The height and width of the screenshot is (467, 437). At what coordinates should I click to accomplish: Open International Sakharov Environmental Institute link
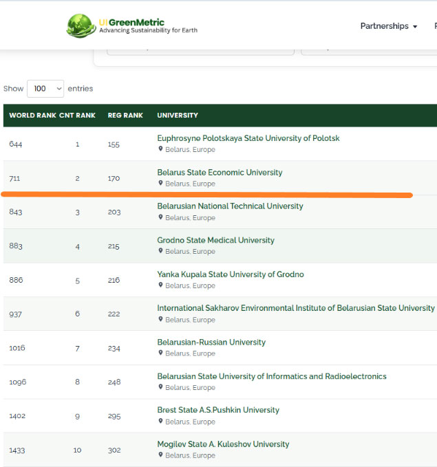[x=296, y=308]
